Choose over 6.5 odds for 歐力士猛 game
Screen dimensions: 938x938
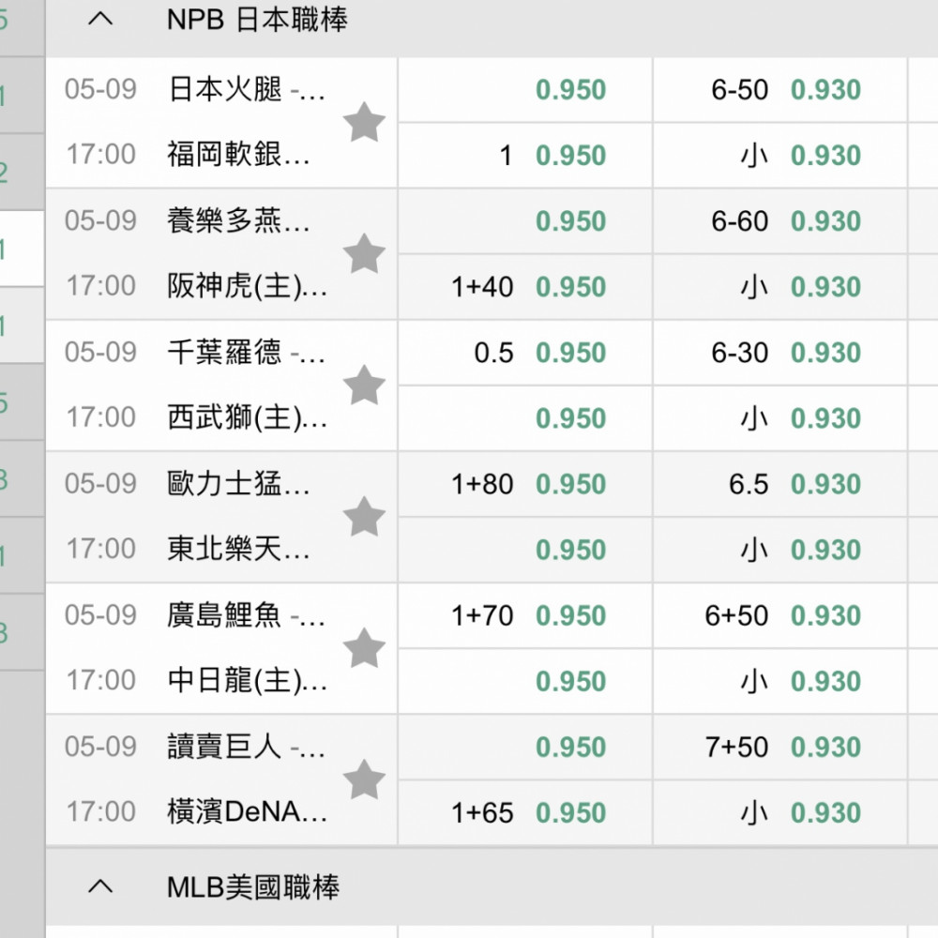click(x=780, y=484)
